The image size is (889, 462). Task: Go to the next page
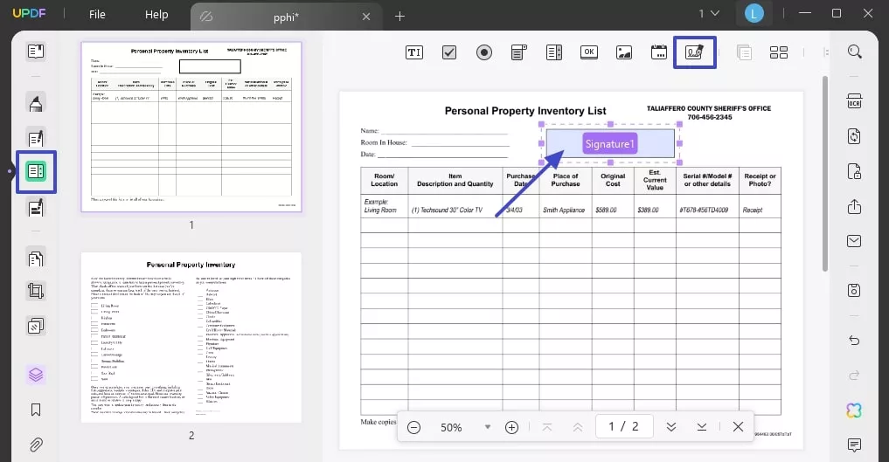[671, 427]
